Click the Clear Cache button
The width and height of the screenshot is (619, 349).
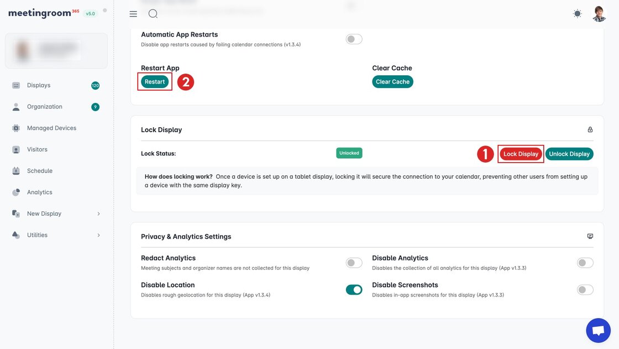click(392, 82)
